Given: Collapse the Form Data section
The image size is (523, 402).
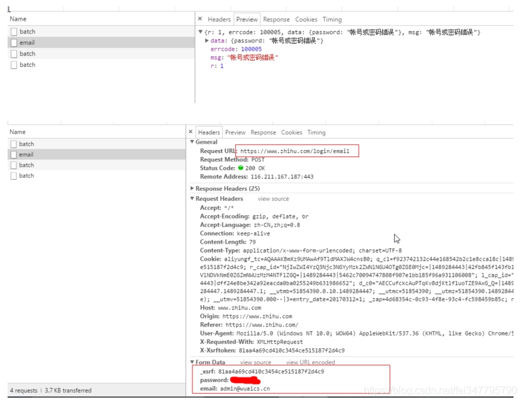Looking at the screenshot, I should (192, 362).
